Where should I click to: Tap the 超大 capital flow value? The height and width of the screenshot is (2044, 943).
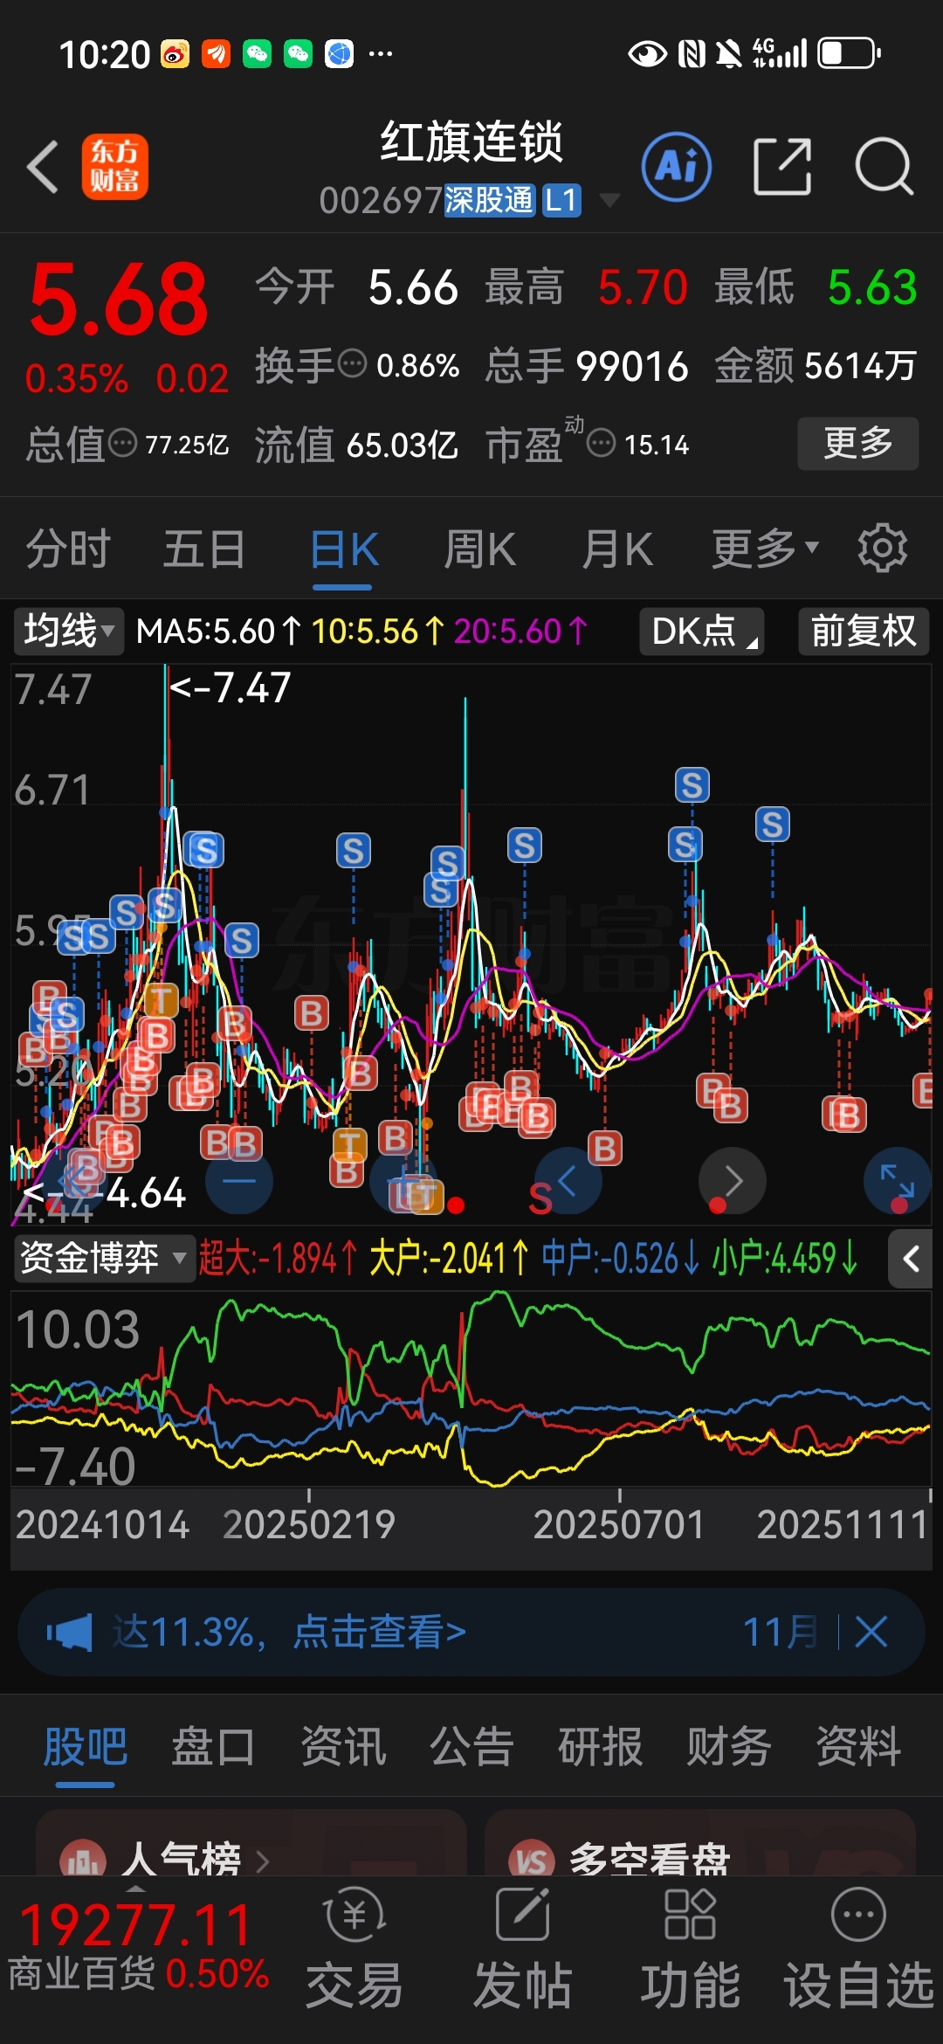278,1259
